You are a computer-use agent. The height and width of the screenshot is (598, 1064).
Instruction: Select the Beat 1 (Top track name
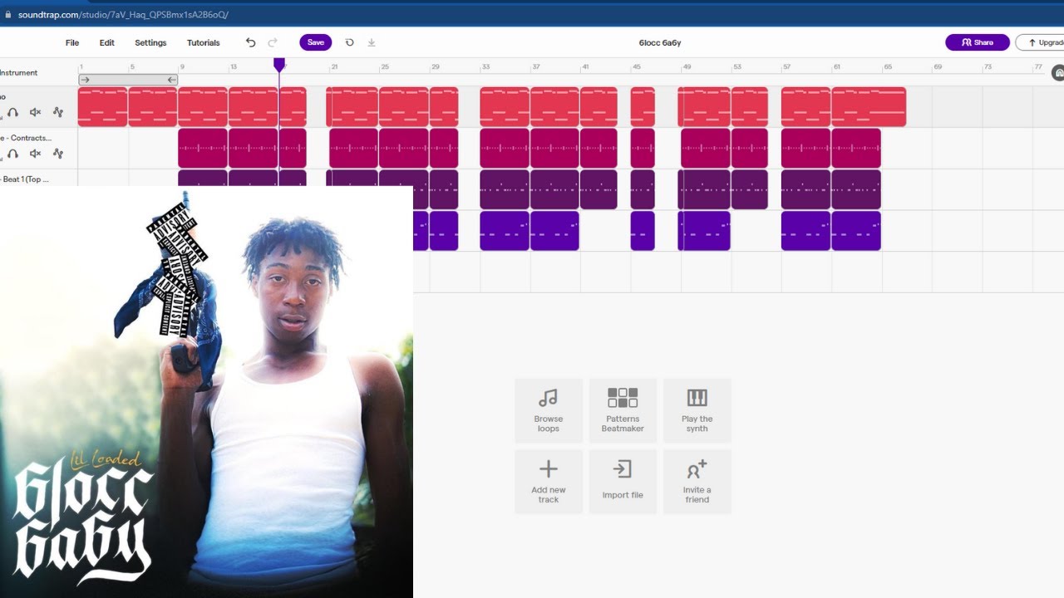pyautogui.click(x=25, y=179)
